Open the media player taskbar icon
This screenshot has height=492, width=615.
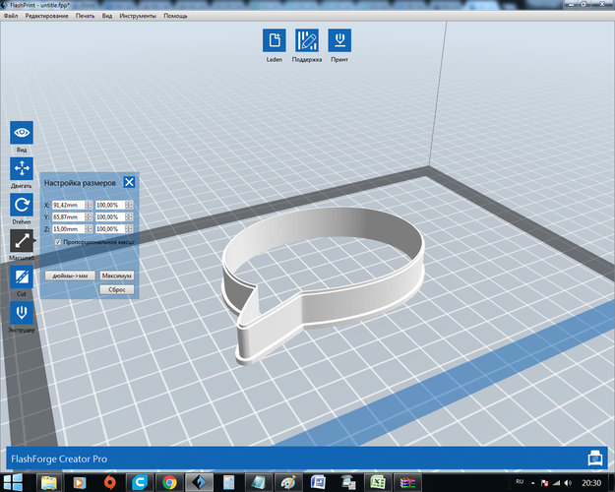click(x=80, y=482)
